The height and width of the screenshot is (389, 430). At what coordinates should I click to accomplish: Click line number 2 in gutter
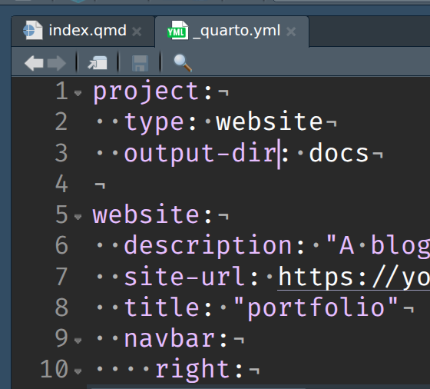point(61,121)
